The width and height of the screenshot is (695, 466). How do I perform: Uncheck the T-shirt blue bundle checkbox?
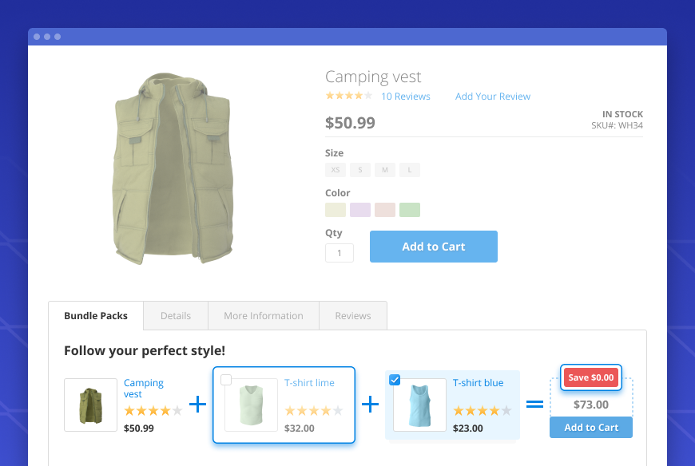[x=395, y=380]
